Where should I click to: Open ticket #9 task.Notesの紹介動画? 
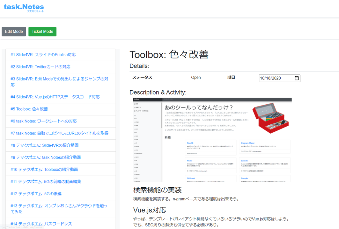tap(61, 157)
